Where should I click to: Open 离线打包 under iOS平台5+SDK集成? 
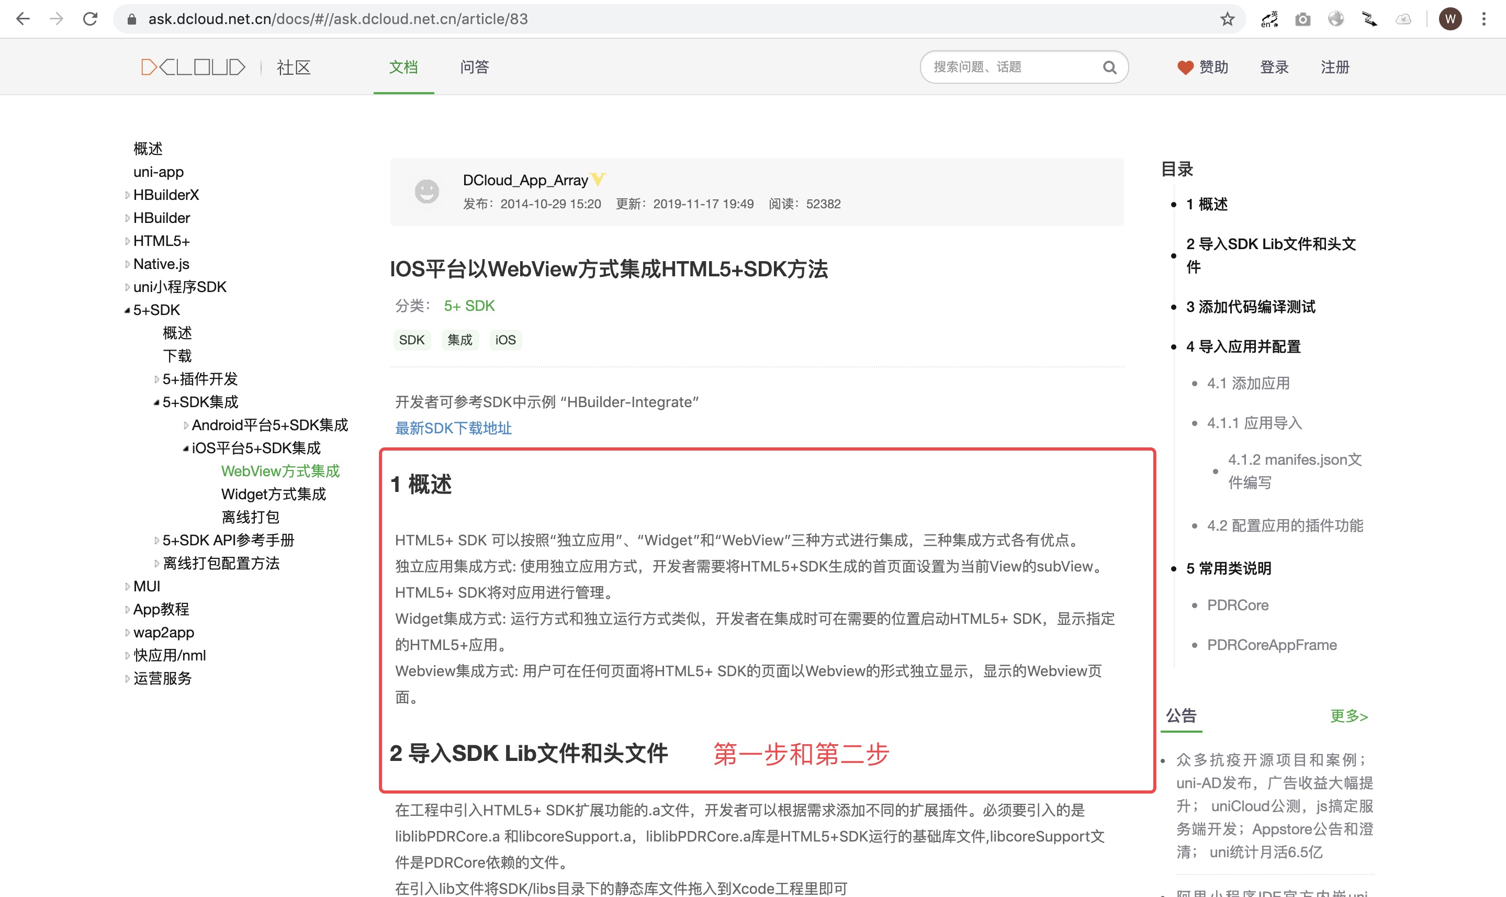(250, 518)
